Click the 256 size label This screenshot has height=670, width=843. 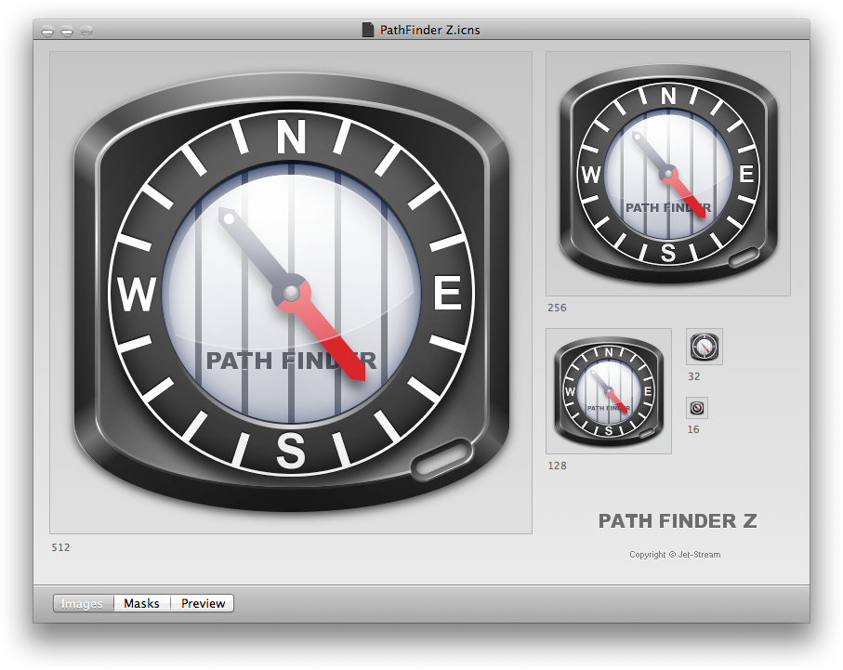557,308
